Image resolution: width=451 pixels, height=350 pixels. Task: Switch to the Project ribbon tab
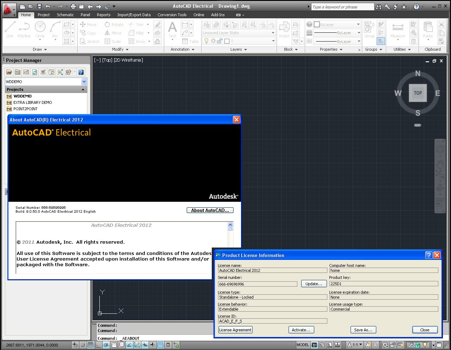click(44, 15)
